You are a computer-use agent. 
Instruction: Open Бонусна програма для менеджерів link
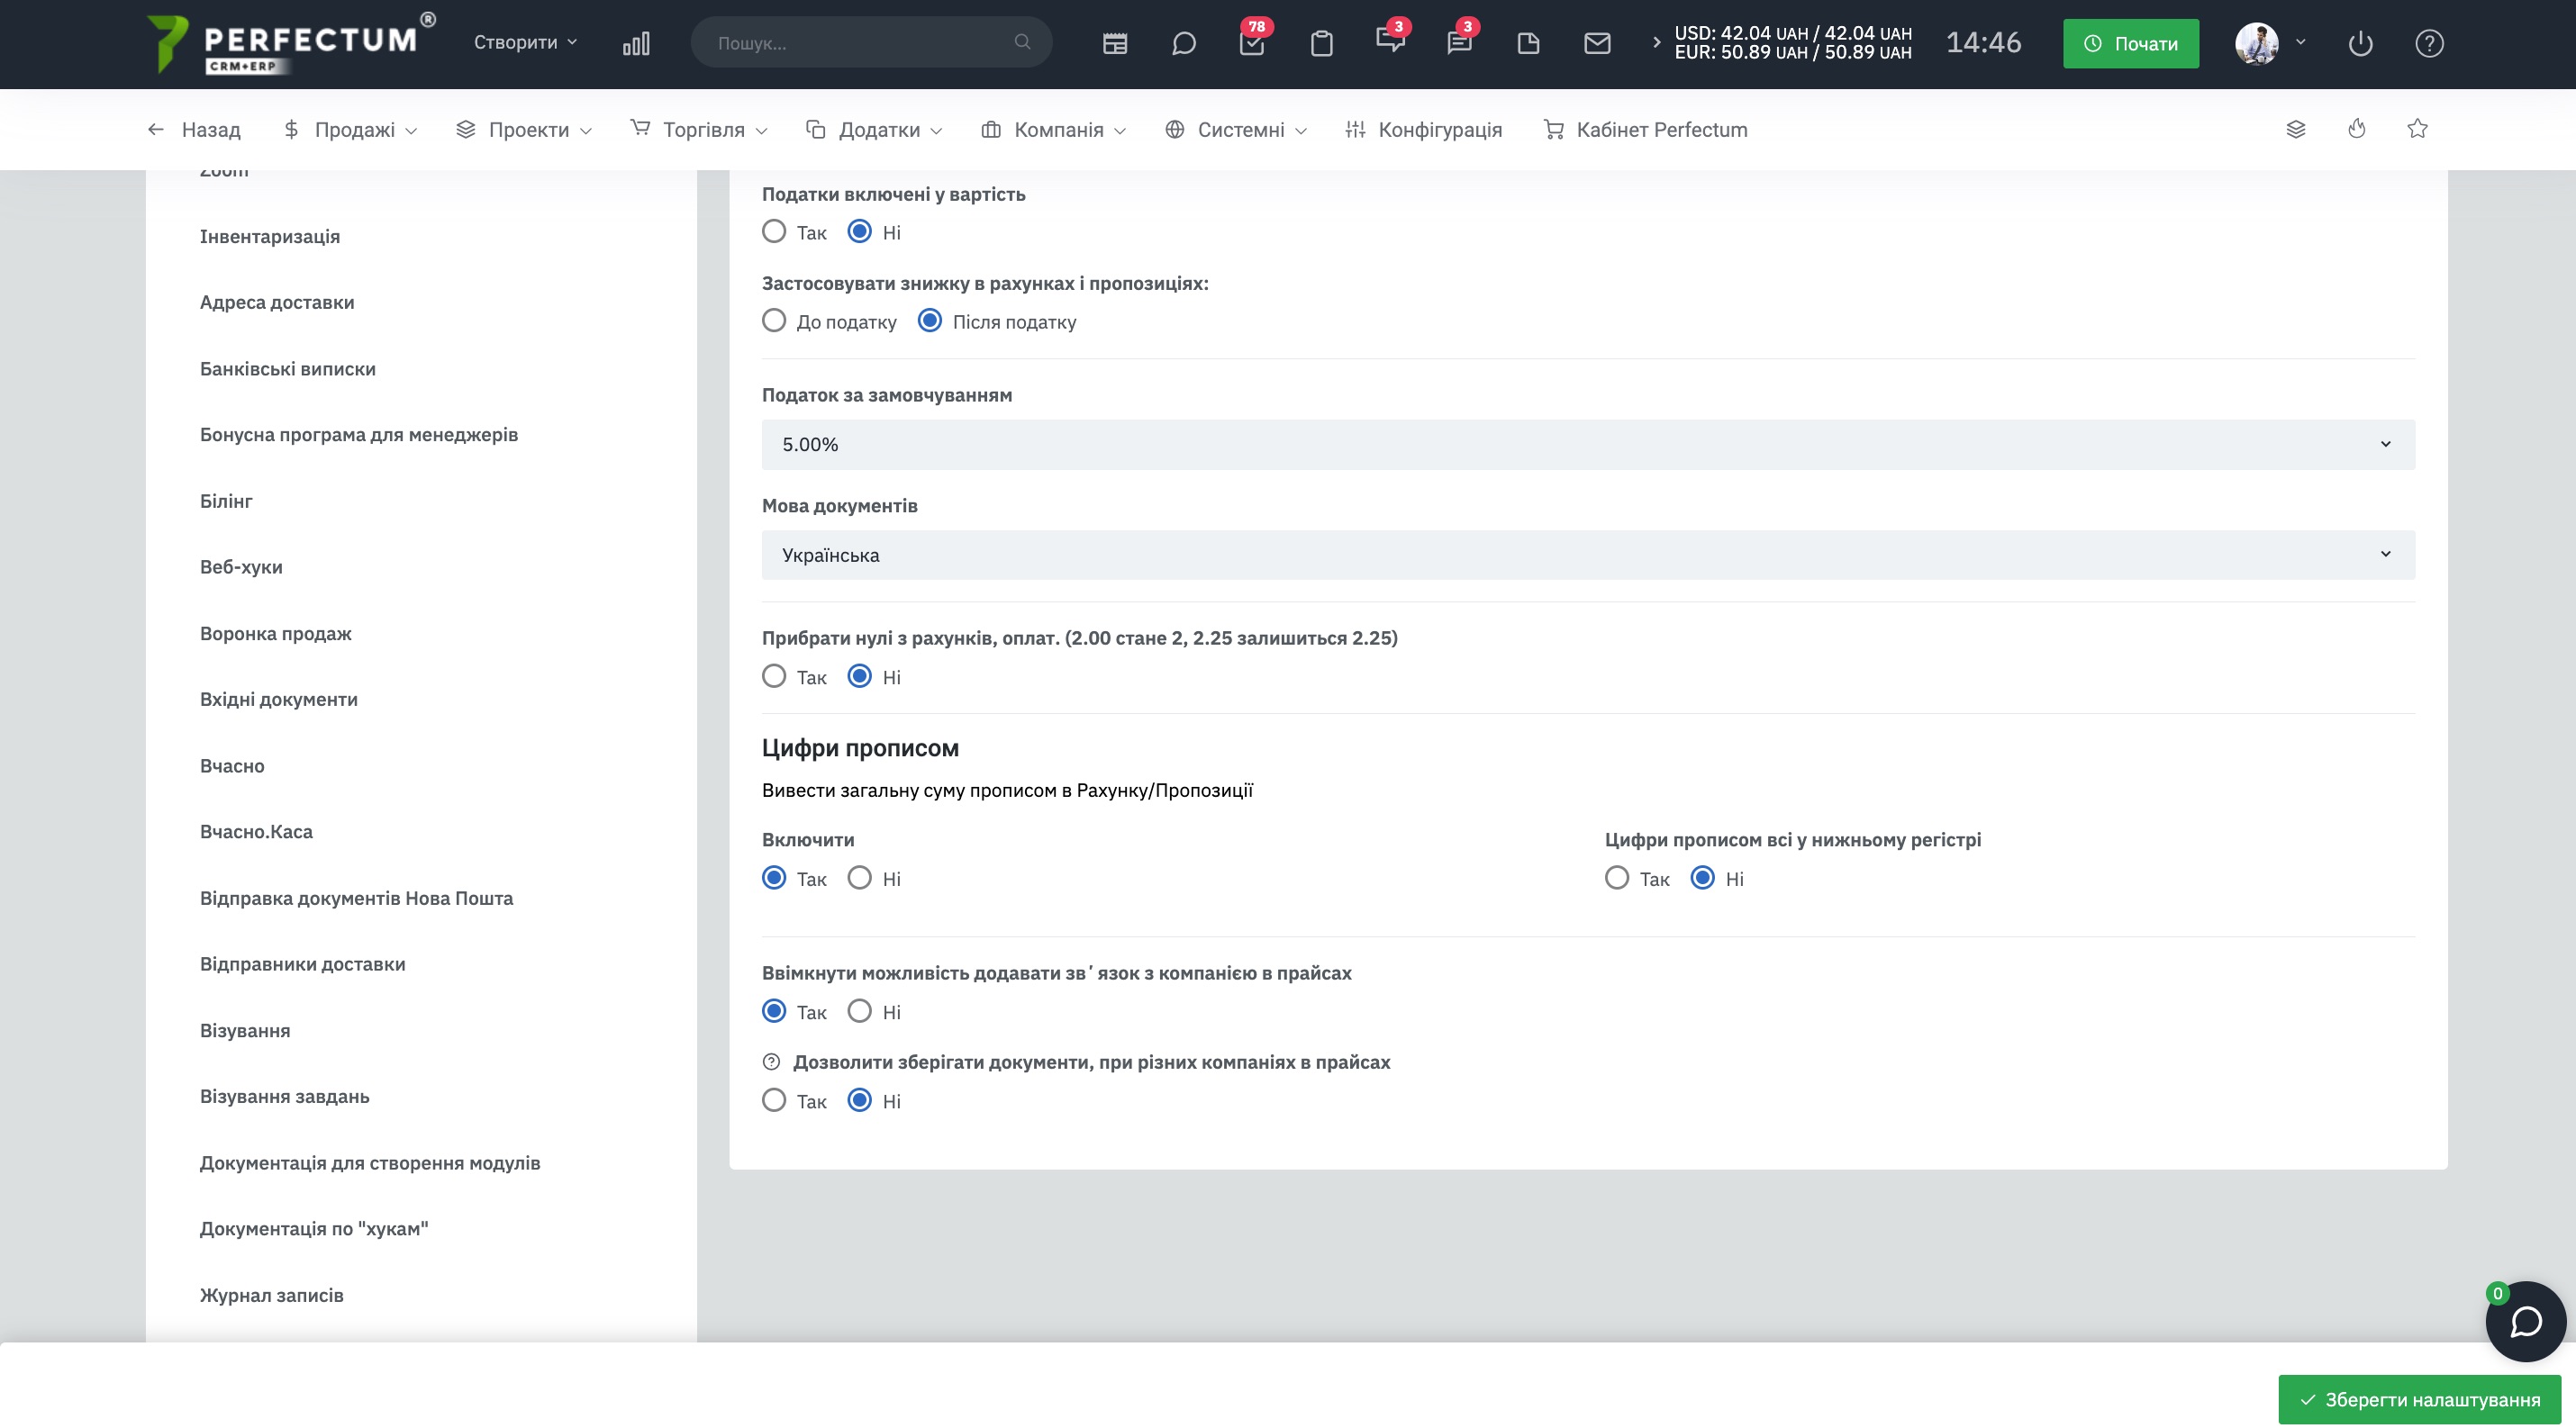359,435
